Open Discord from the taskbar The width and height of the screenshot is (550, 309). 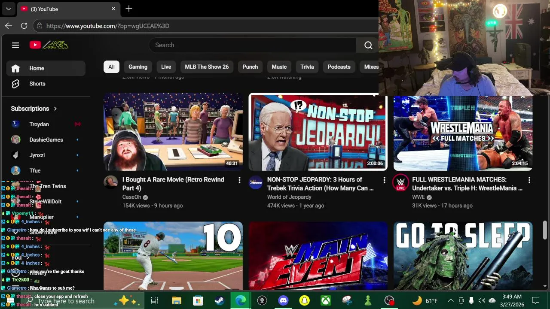(x=283, y=301)
